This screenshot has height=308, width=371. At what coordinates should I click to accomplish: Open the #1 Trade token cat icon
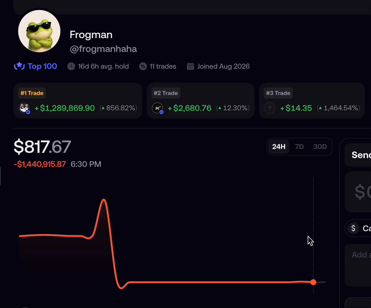tap(24, 108)
